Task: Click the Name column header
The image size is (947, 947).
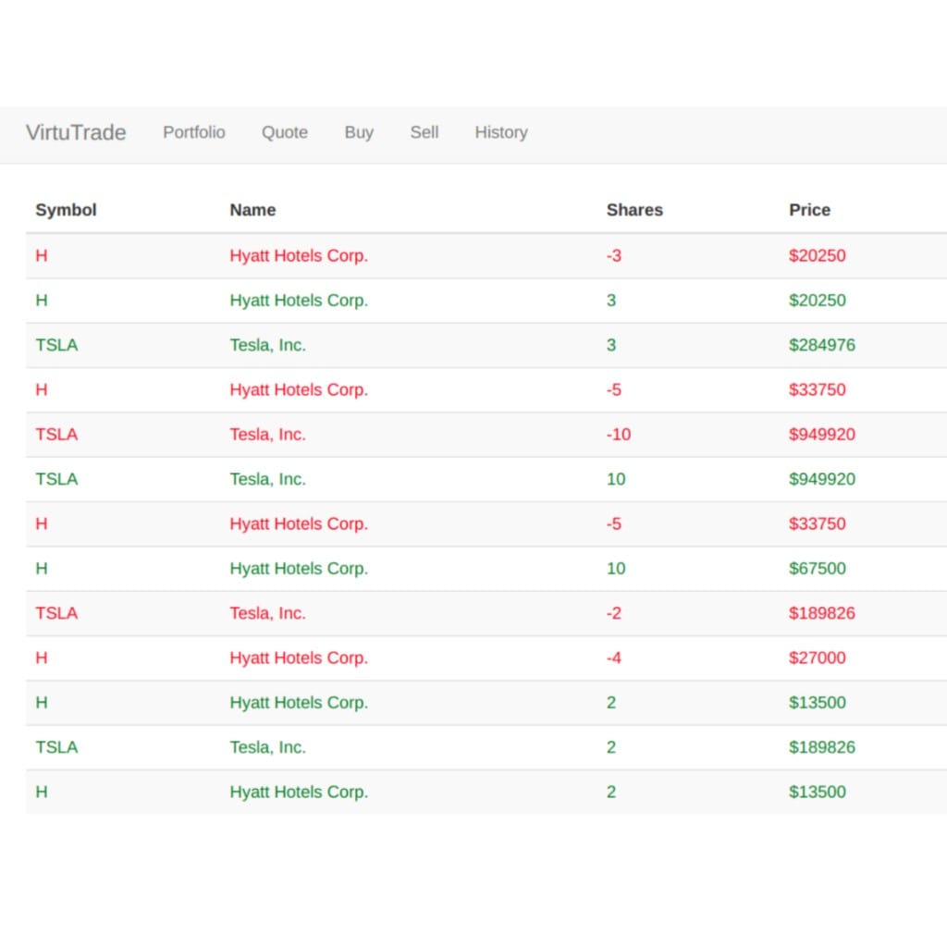Action: (x=252, y=210)
